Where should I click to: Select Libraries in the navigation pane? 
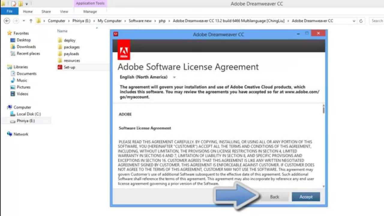click(x=20, y=67)
